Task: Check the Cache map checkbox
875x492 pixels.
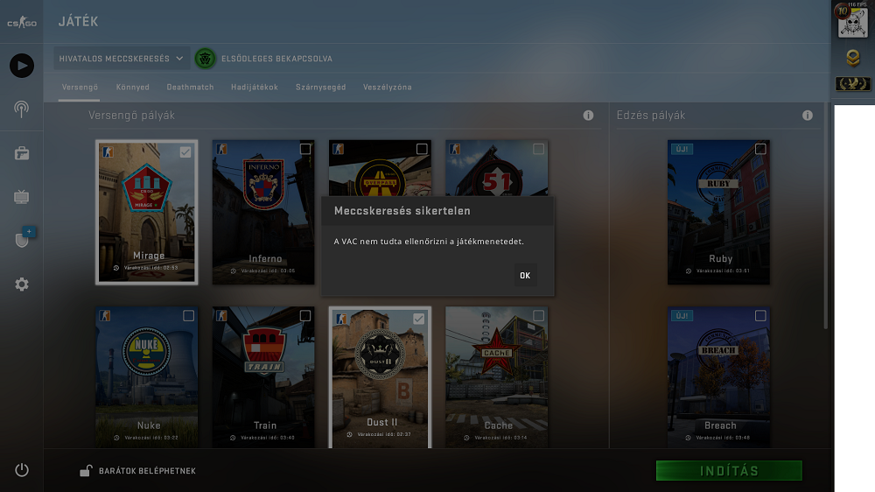Action: coord(538,316)
